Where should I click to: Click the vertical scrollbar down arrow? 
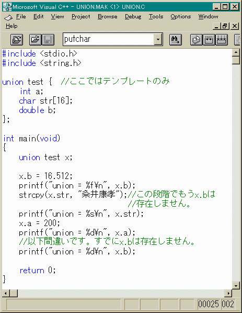236,286
